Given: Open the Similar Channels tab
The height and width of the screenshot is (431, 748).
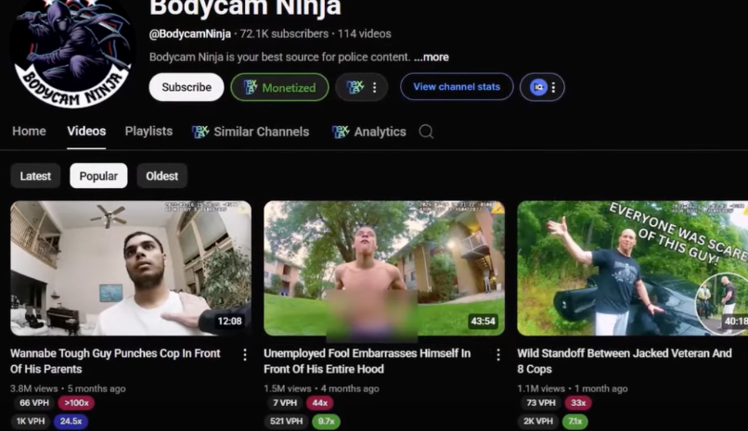Looking at the screenshot, I should pos(251,132).
